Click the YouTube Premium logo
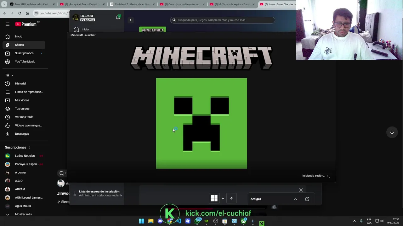The width and height of the screenshot is (403, 226). [26, 24]
